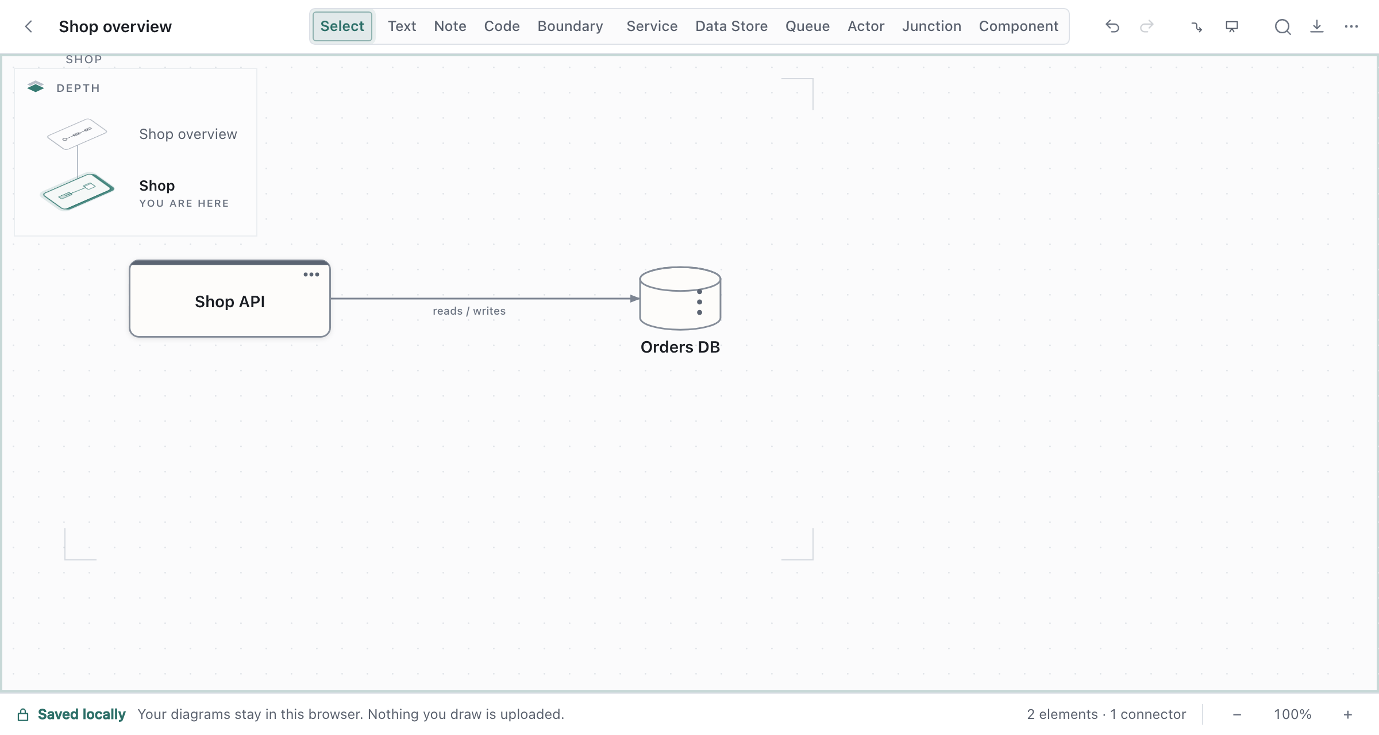The image size is (1379, 735).
Task: Pick the Component tool
Action: (x=1018, y=26)
